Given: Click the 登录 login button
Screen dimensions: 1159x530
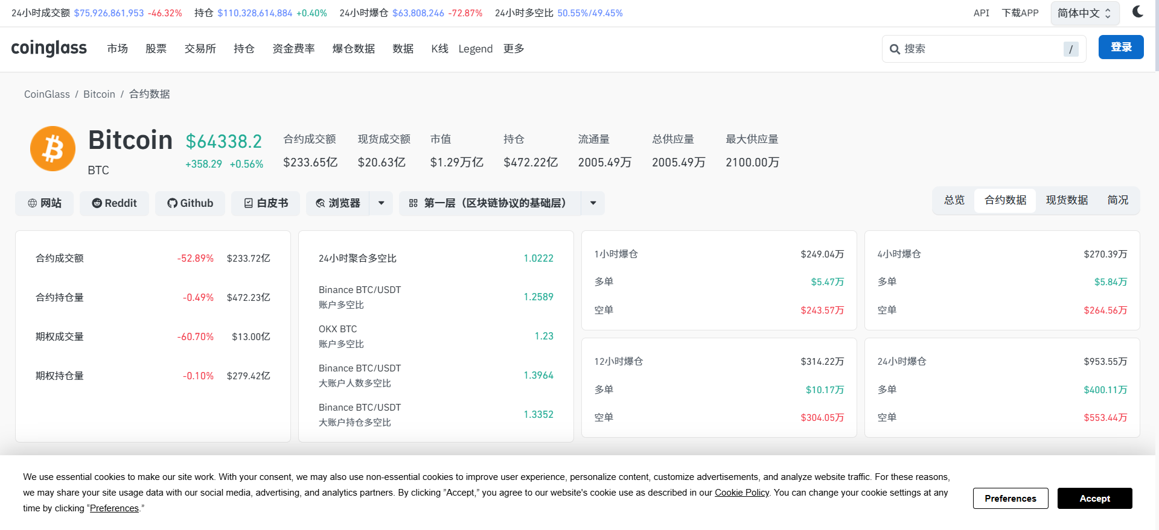Looking at the screenshot, I should [1121, 47].
